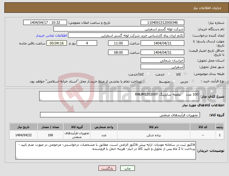Click the اطلاعات کالاهای مورد نیاز section heading

click(x=203, y=105)
